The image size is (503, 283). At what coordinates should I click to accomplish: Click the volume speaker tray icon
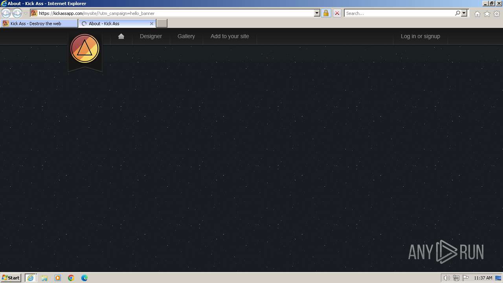447,278
